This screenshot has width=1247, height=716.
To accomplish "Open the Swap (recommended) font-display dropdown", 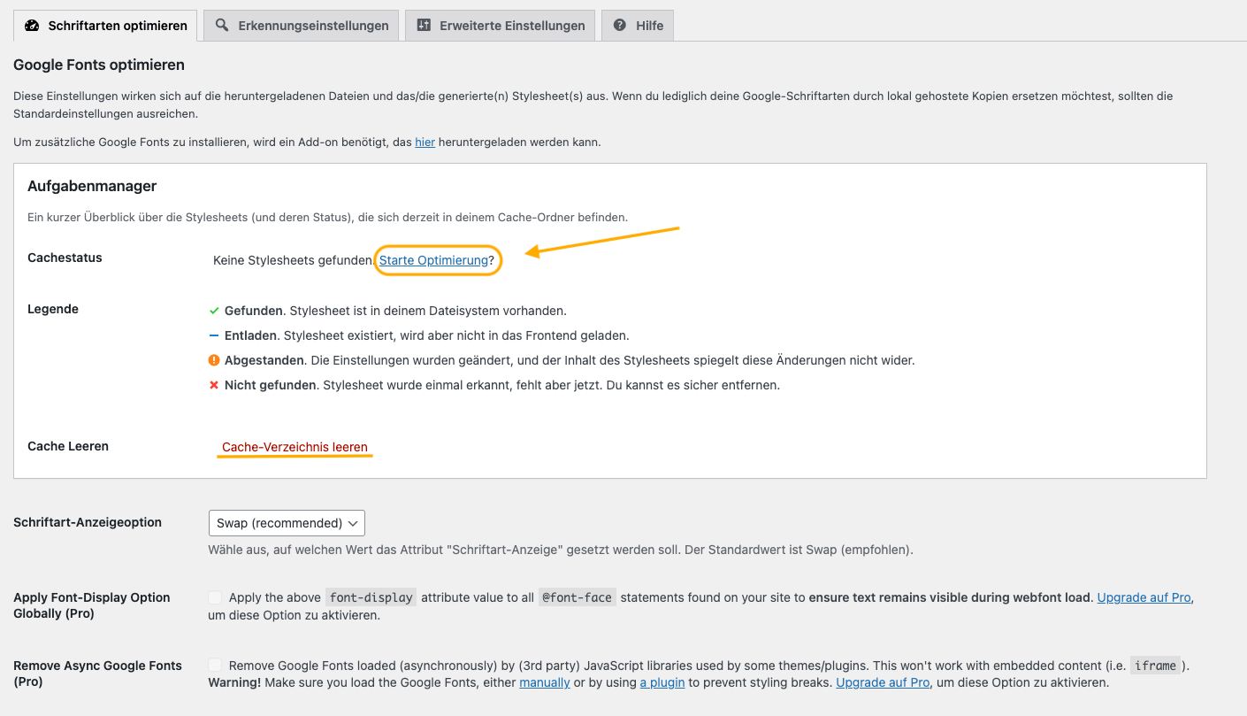I will [x=287, y=523].
